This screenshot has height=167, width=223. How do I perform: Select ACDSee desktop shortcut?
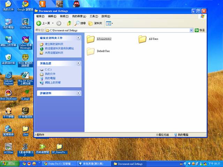point(8,149)
